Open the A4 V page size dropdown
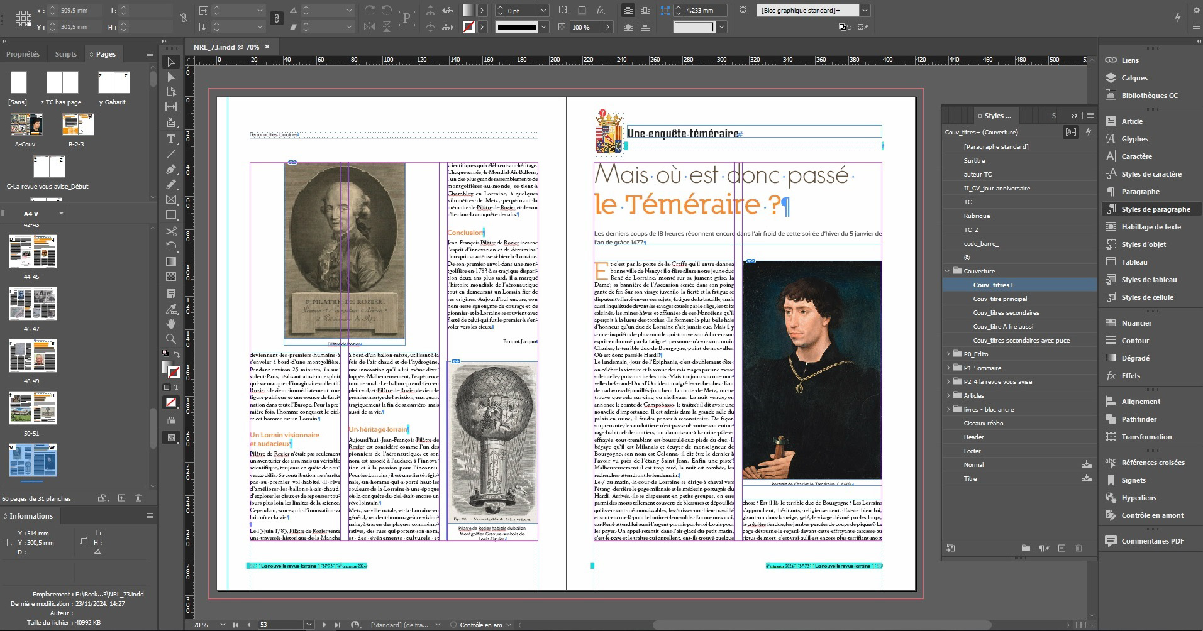 point(61,214)
